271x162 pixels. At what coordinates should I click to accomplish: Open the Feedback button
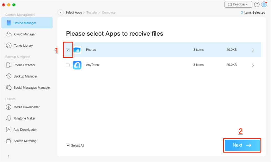point(238,4)
